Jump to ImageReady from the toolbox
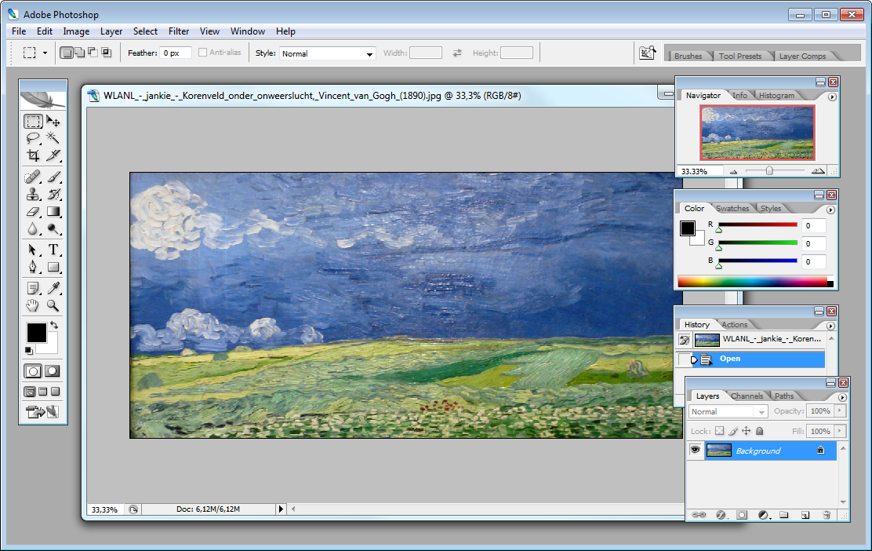 pos(42,412)
